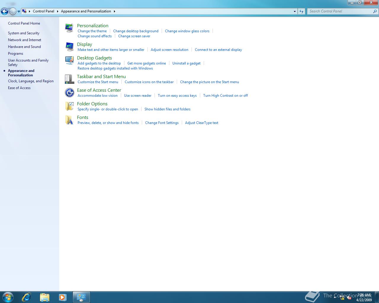This screenshot has height=303, width=379.
Task: Click Use screen reader
Action: click(138, 96)
